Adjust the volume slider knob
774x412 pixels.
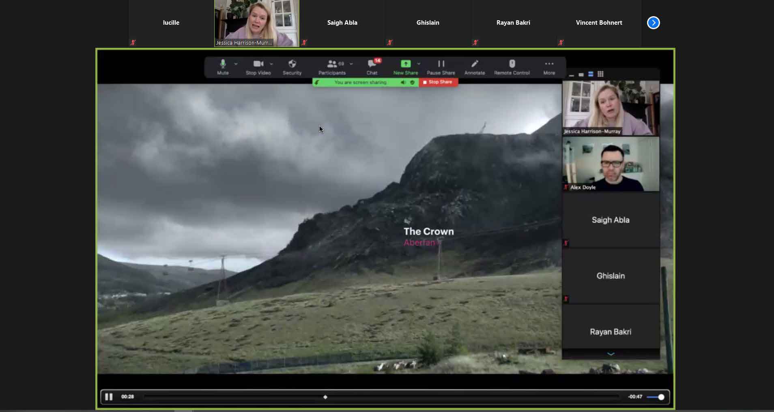tap(661, 397)
